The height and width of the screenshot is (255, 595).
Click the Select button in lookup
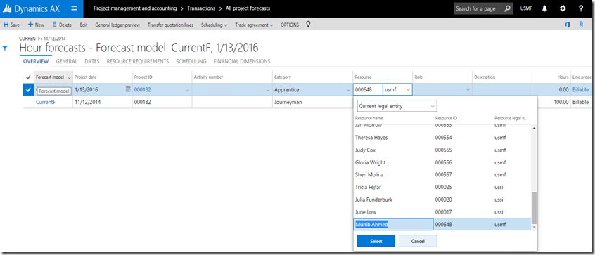tap(376, 241)
